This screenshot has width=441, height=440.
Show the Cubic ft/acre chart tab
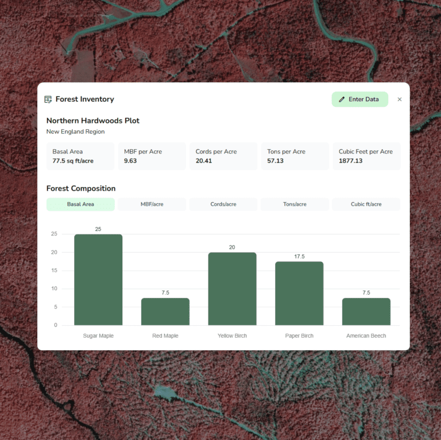pyautogui.click(x=366, y=204)
